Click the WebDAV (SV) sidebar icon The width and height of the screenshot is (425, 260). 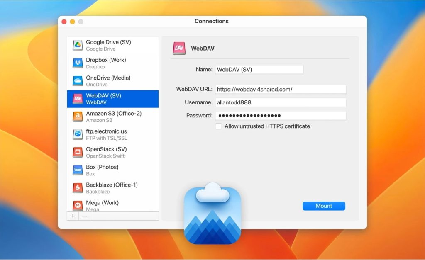click(x=78, y=99)
